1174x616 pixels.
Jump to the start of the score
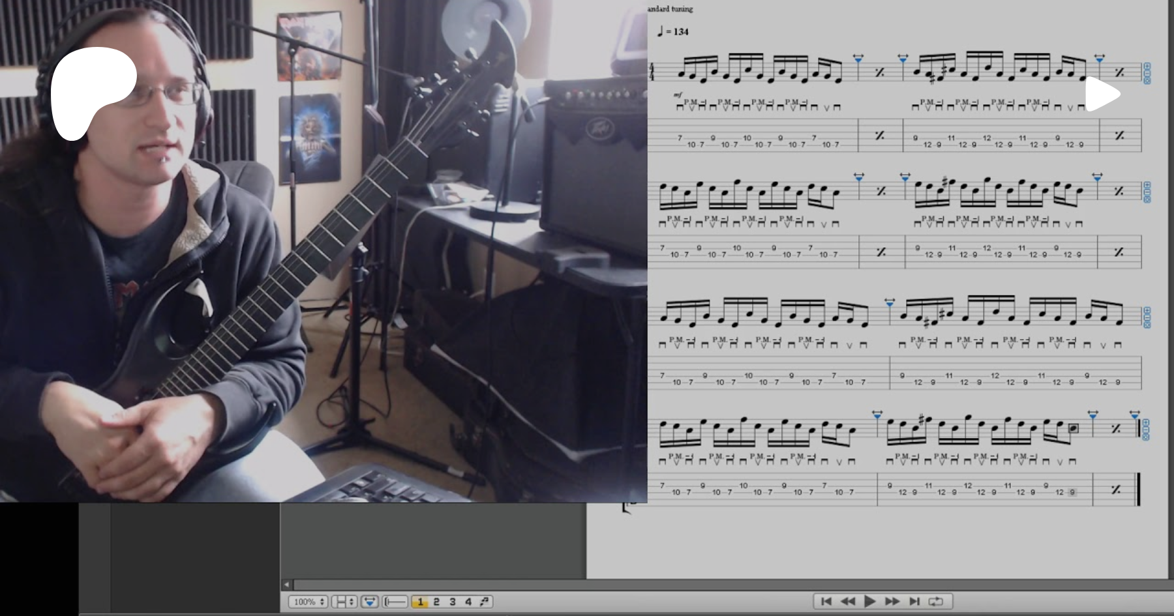826,602
